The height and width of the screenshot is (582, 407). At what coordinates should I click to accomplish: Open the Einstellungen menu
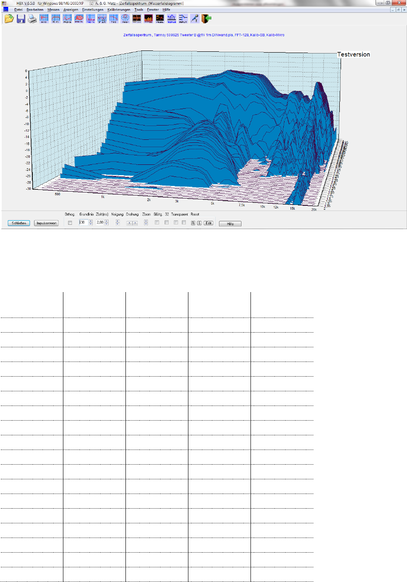point(93,9)
